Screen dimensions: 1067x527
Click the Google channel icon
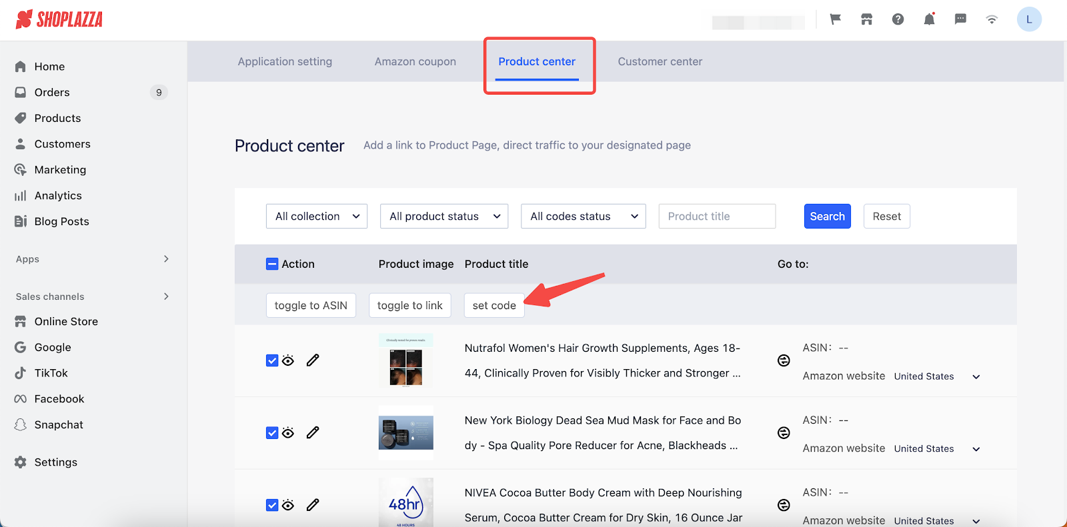(21, 347)
